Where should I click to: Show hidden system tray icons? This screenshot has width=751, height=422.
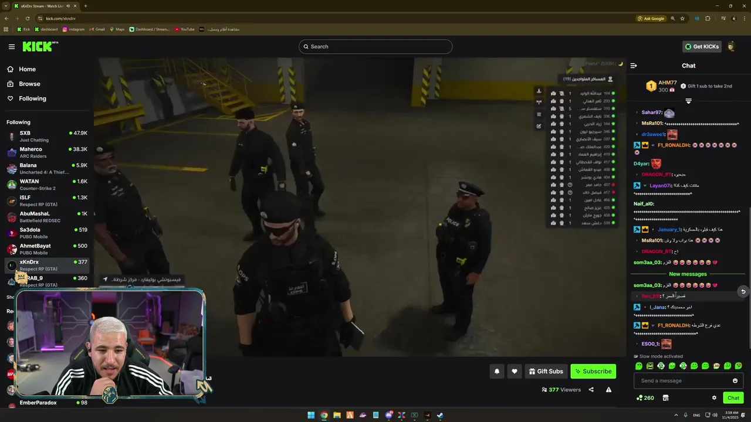tap(675, 416)
